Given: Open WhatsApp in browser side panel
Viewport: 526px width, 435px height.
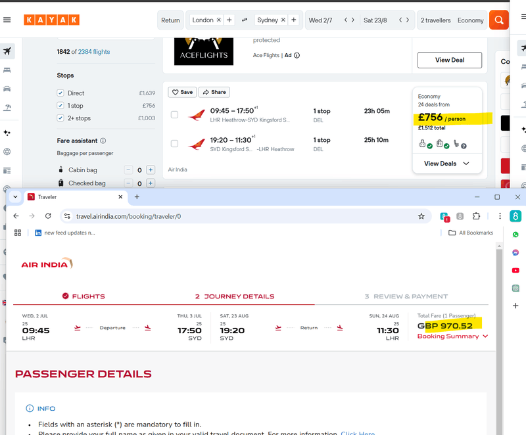Looking at the screenshot, I should [515, 235].
